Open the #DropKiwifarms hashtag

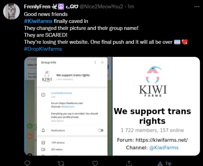(43, 49)
